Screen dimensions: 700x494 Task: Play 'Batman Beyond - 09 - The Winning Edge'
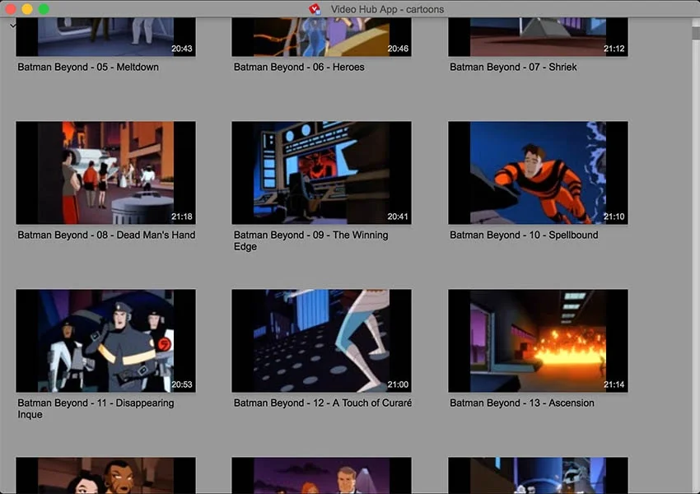point(321,172)
